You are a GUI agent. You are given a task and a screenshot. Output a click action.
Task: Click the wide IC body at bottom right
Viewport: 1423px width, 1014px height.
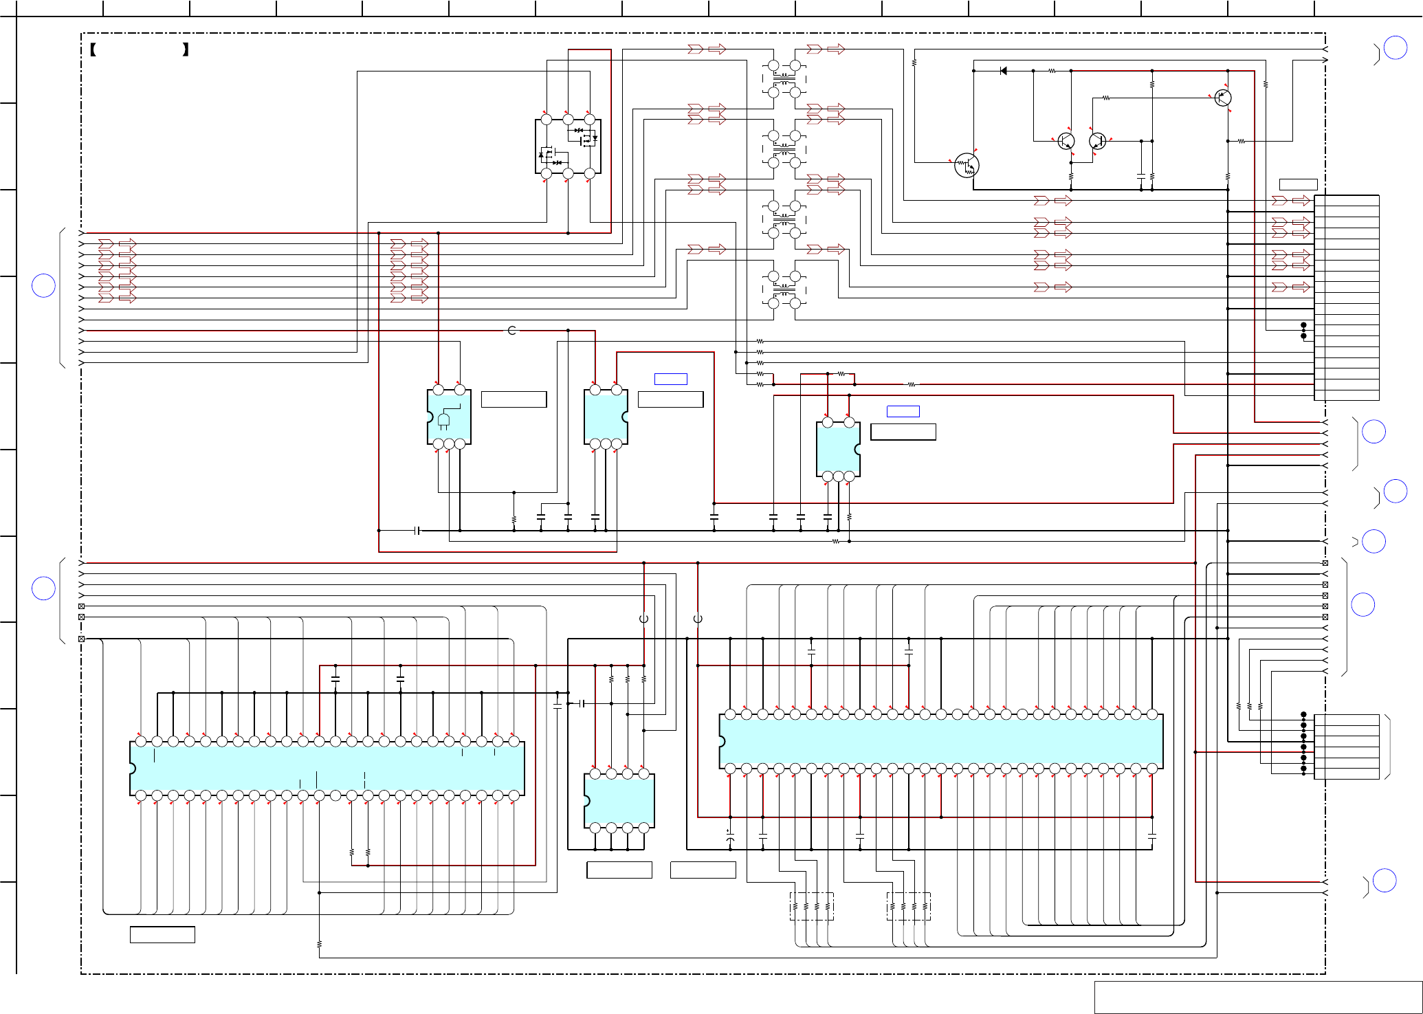point(941,741)
